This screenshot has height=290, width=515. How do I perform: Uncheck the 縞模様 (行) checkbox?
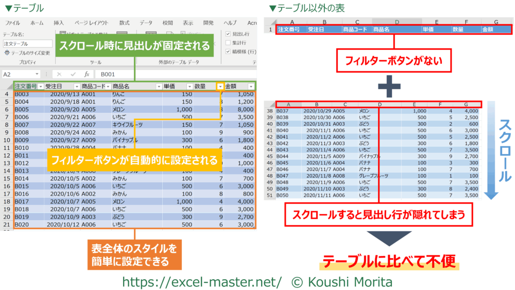(229, 52)
